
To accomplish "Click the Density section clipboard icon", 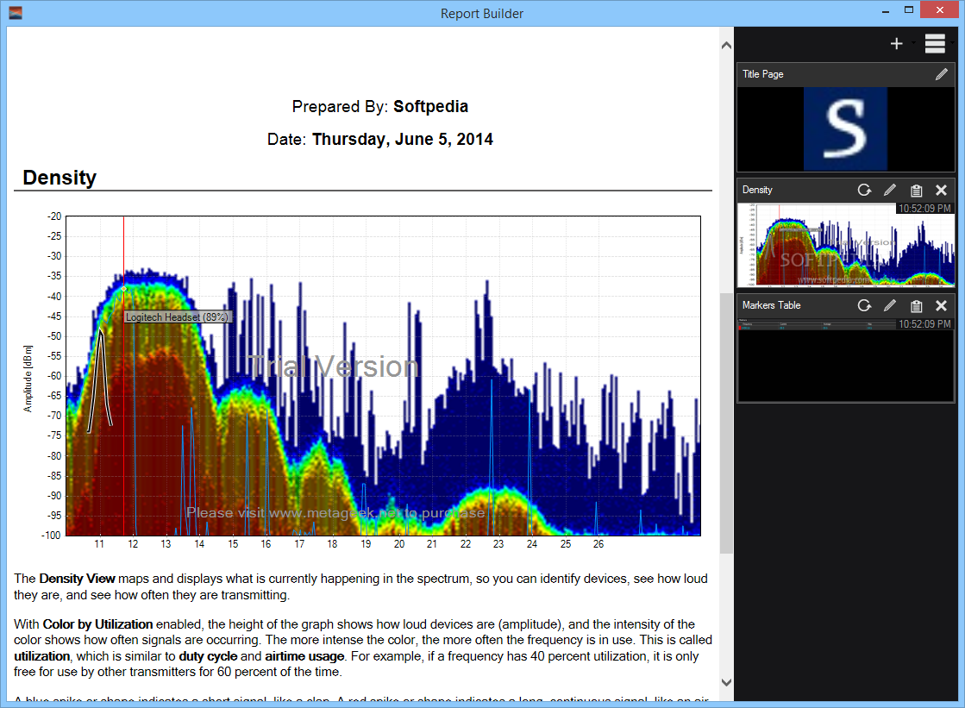I will point(916,191).
